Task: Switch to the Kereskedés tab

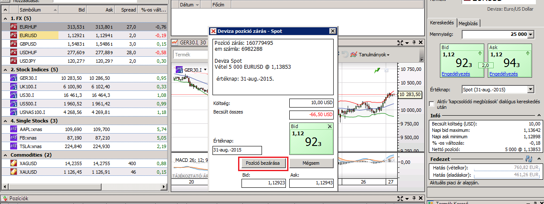Action: coord(442,23)
